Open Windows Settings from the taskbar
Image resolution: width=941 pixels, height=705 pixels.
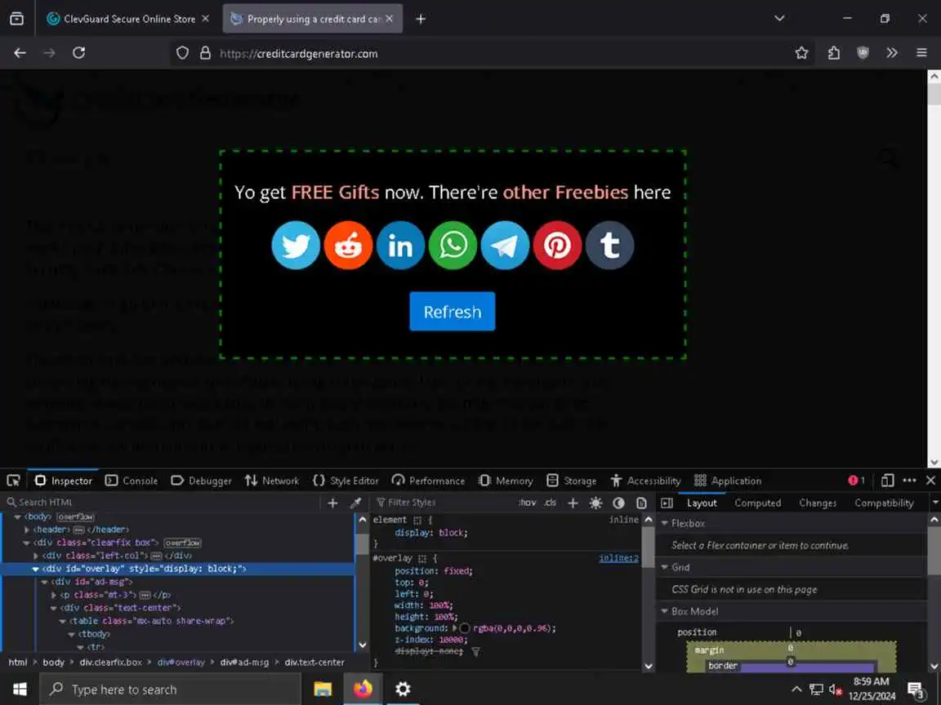403,689
